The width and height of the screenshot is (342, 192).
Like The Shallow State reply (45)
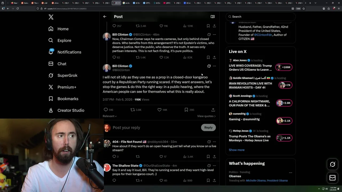163,181
